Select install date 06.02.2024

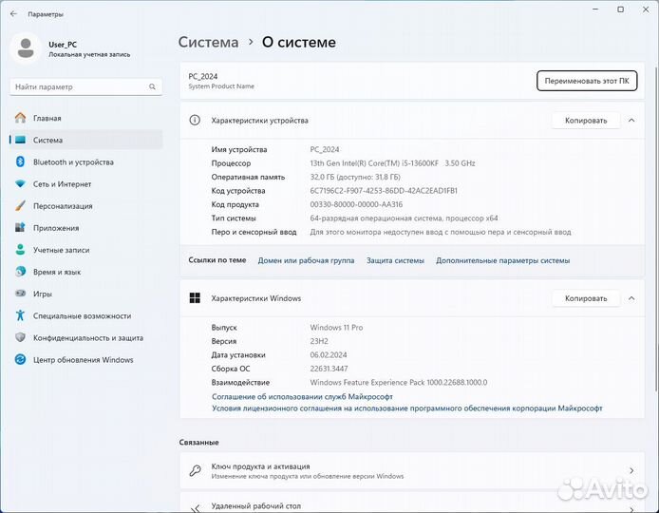(x=329, y=355)
